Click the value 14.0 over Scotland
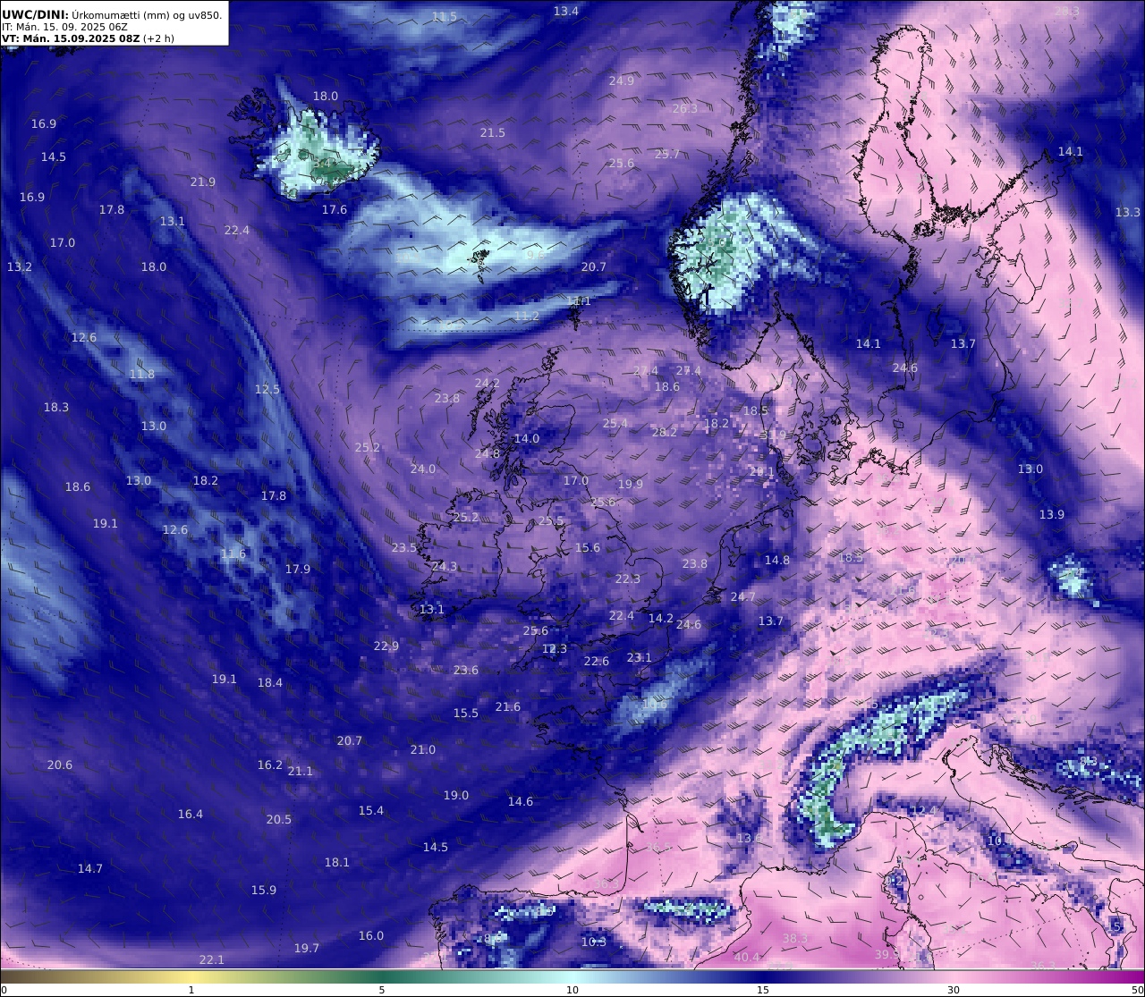 click(x=527, y=438)
